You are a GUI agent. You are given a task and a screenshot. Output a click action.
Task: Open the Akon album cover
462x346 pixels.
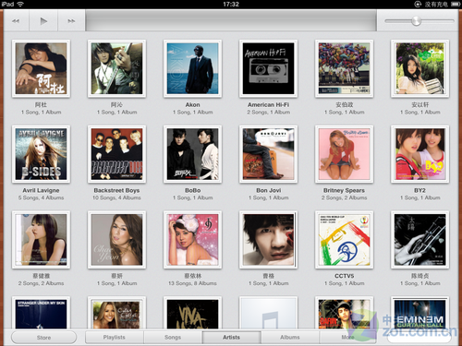coord(192,68)
